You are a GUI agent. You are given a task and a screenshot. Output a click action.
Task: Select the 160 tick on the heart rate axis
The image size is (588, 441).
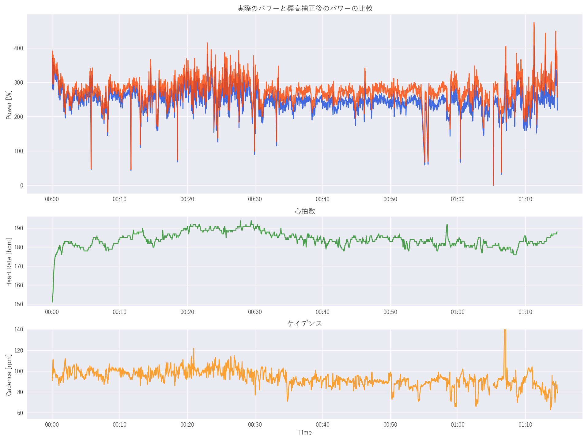coord(18,285)
